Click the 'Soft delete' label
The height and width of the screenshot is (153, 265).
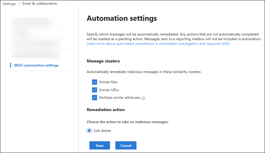click(x=102, y=131)
